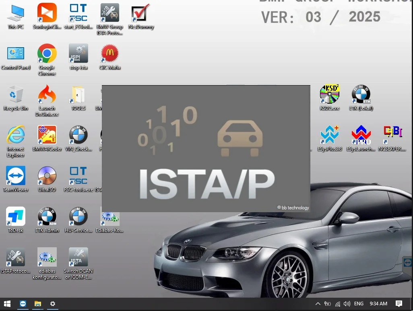The width and height of the screenshot is (413, 311).
Task: Open the Switch DCAN or ICOM shortcut
Action: pos(78,258)
